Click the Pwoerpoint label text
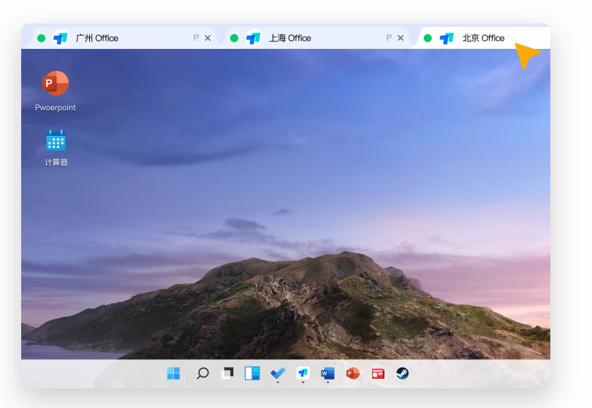 pyautogui.click(x=56, y=108)
